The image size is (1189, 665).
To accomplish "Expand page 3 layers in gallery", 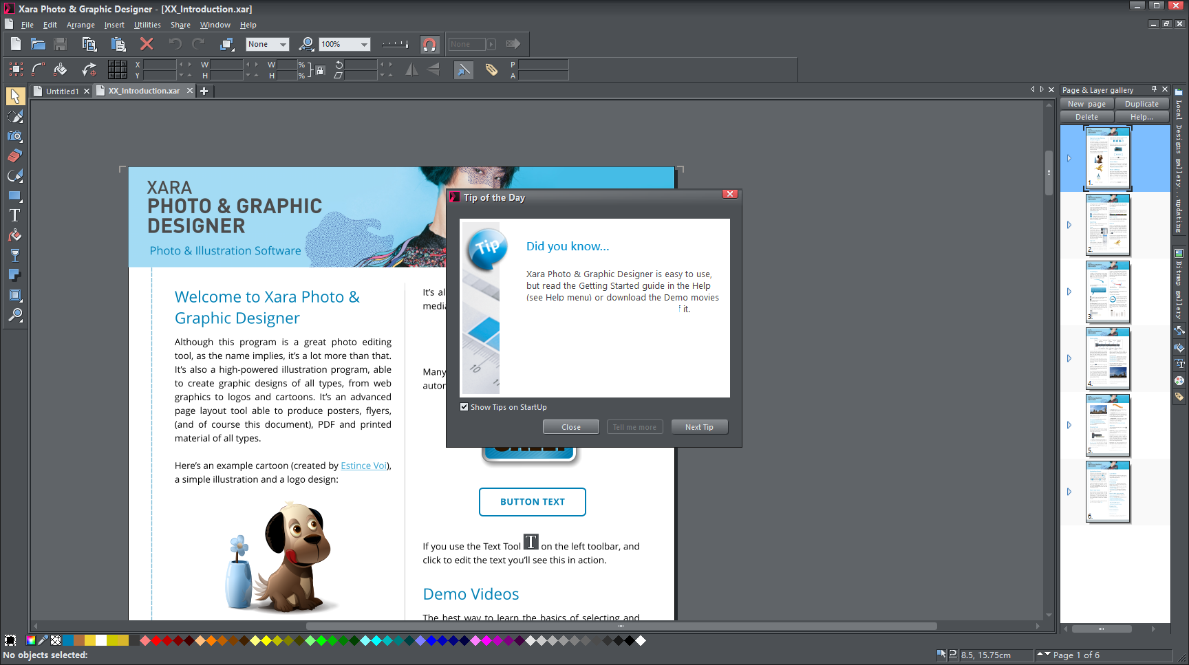I will [1069, 292].
